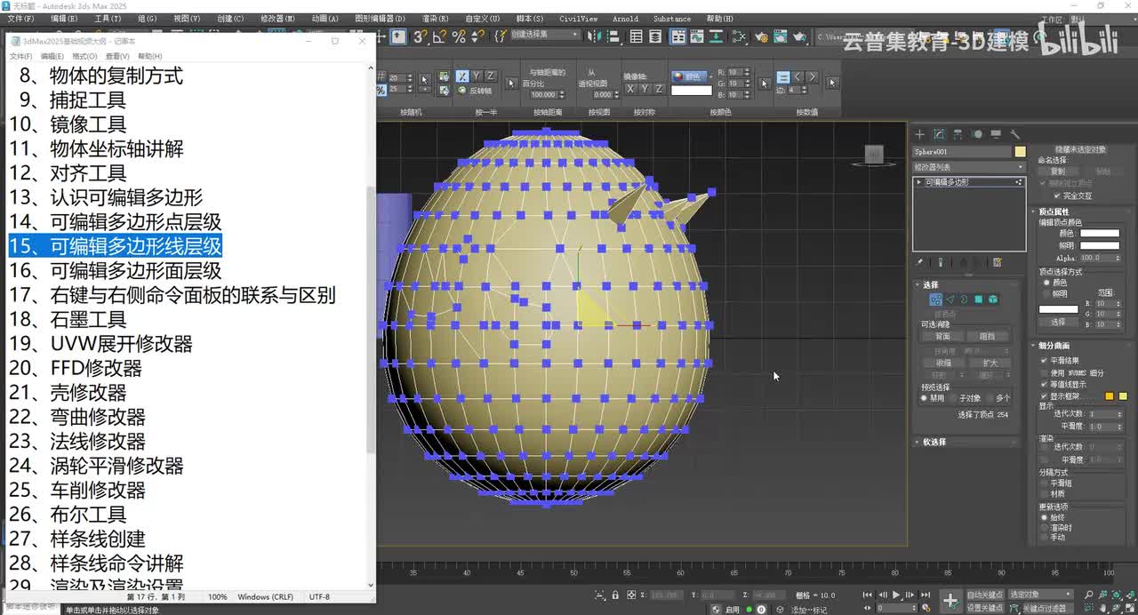The width and height of the screenshot is (1138, 615).
Task: Click the 自动关键点 button
Action: click(984, 595)
